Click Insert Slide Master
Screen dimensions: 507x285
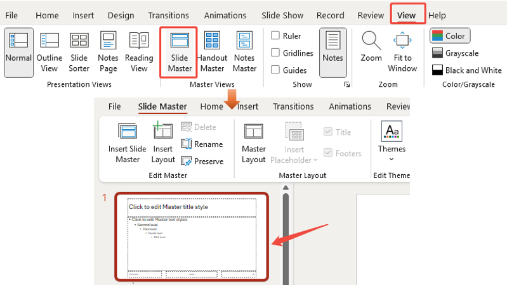pos(128,142)
